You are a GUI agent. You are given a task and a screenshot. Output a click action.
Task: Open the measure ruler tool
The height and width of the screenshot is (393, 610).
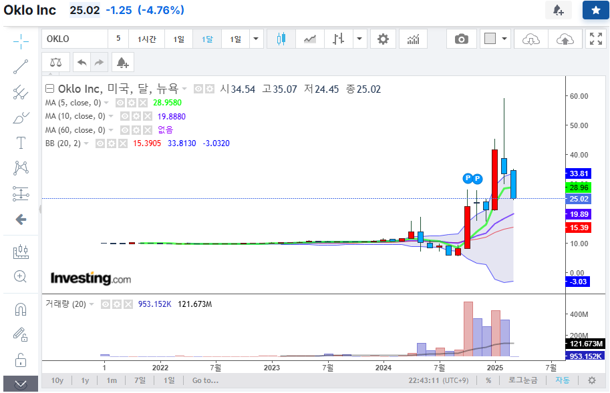click(21, 252)
